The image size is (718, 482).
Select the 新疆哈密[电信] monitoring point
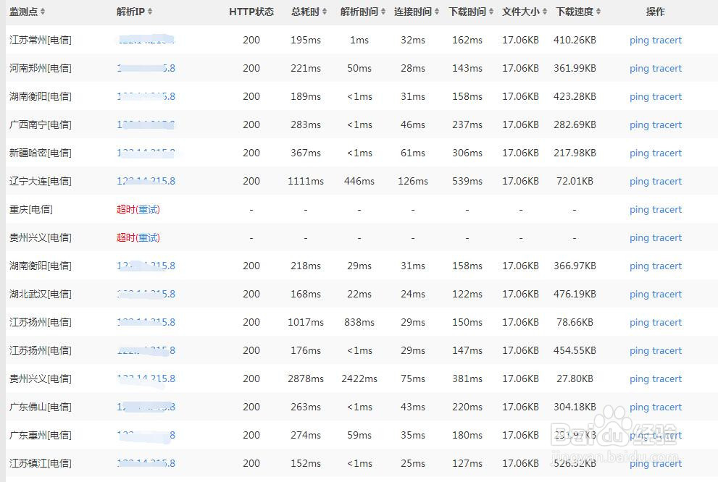pyautogui.click(x=41, y=153)
